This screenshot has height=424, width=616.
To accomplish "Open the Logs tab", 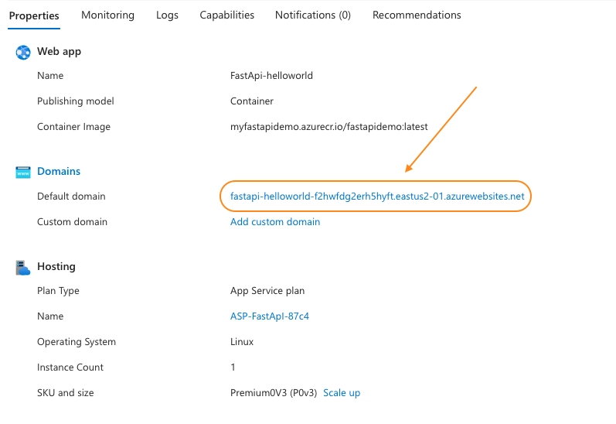I will [x=167, y=15].
